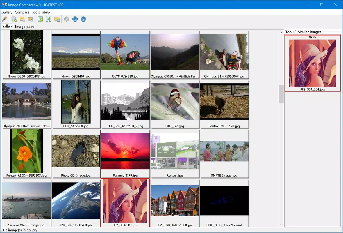The width and height of the screenshot is (343, 233).
Task: Select JP2_RGB_1683x1080.jp2 houses thumbnail
Action: 175,201
